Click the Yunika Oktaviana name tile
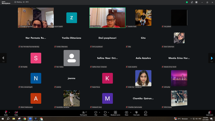215x121 pixels. 72,38
